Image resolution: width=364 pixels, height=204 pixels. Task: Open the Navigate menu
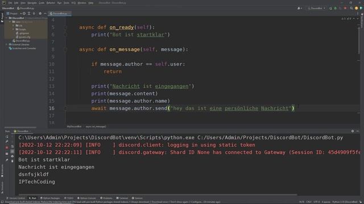point(32,3)
